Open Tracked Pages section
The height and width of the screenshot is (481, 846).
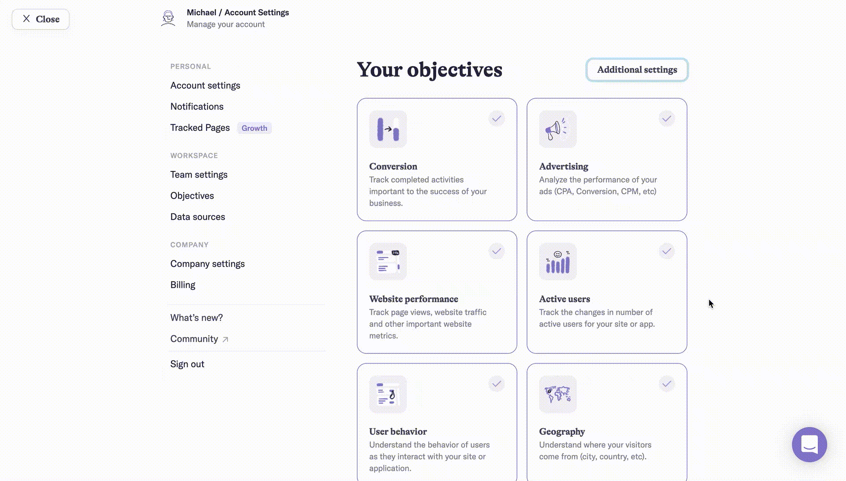pos(200,128)
